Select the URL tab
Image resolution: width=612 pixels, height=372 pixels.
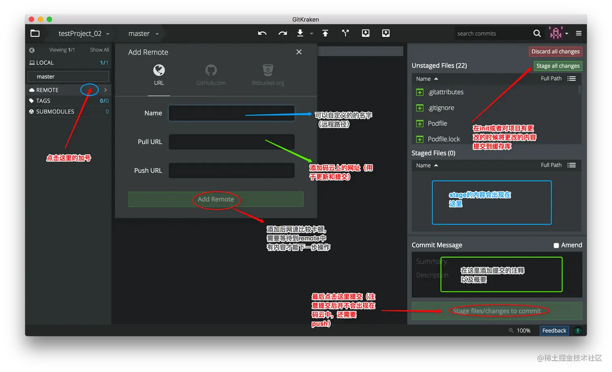159,75
